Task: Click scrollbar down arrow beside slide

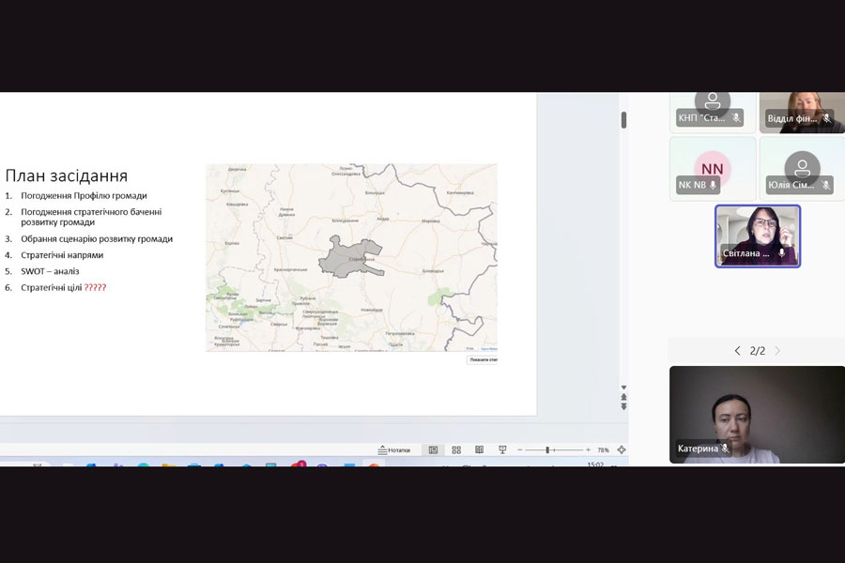Action: point(624,388)
